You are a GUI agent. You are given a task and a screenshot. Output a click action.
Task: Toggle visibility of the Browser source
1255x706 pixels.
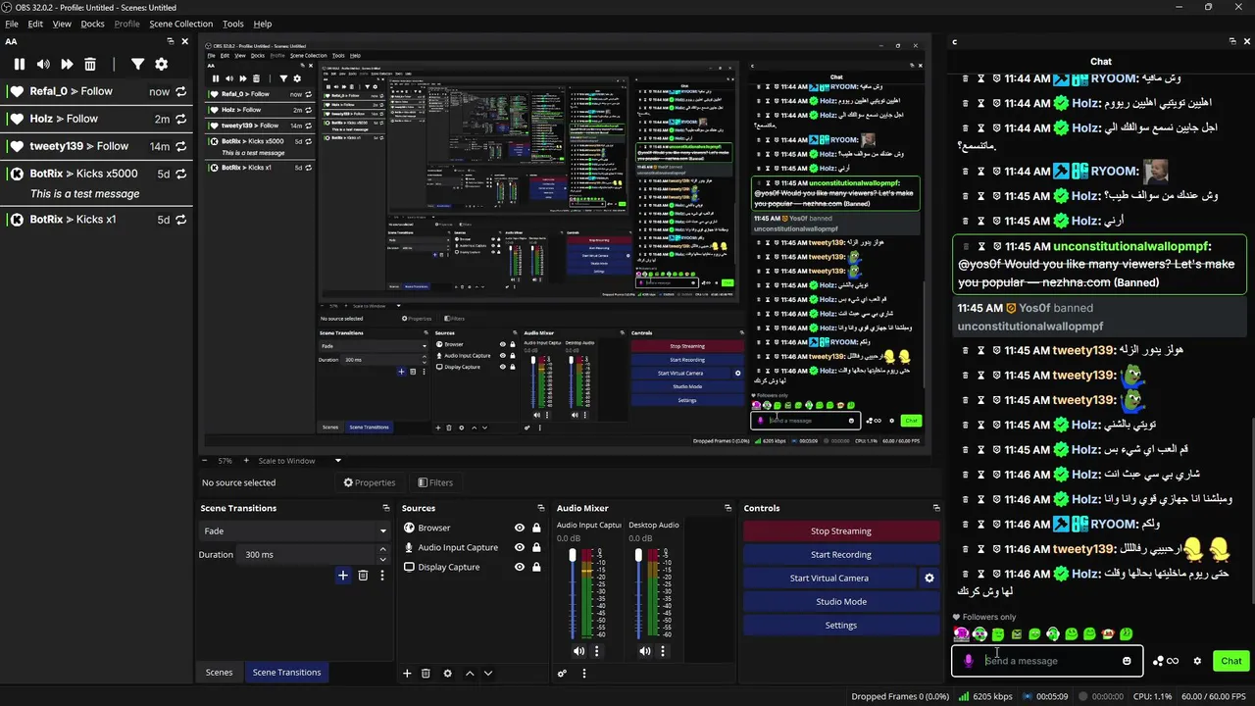[x=520, y=528]
